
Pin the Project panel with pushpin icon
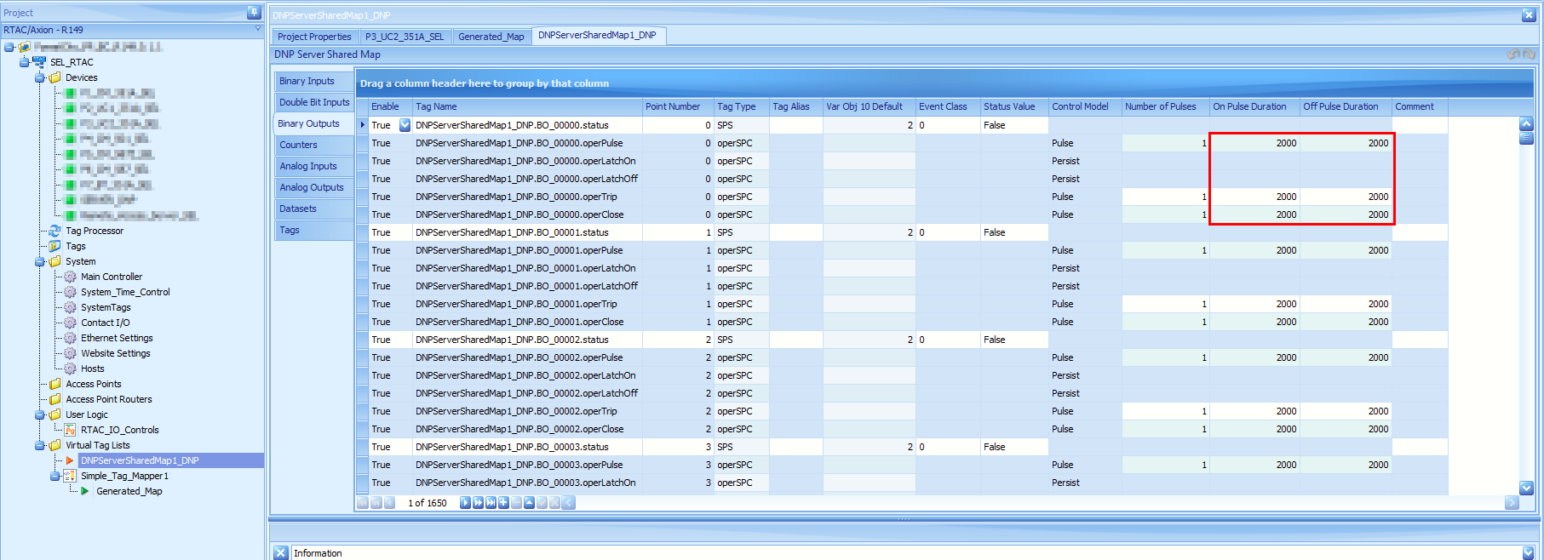(x=253, y=12)
